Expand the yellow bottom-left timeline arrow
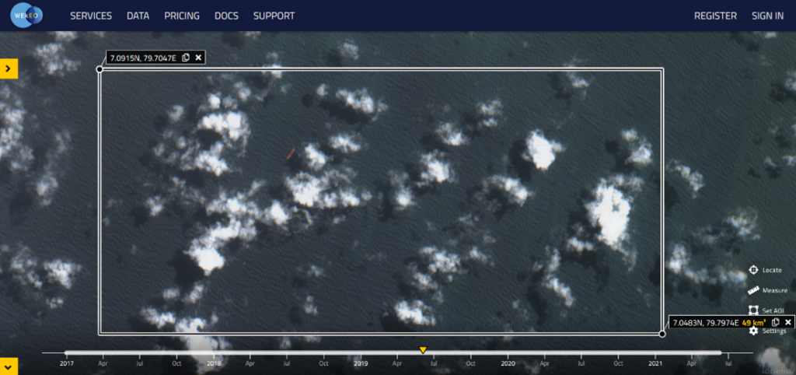 click(8, 366)
